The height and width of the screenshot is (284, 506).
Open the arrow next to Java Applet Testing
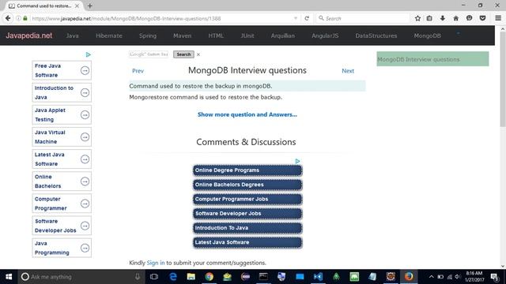(x=85, y=114)
